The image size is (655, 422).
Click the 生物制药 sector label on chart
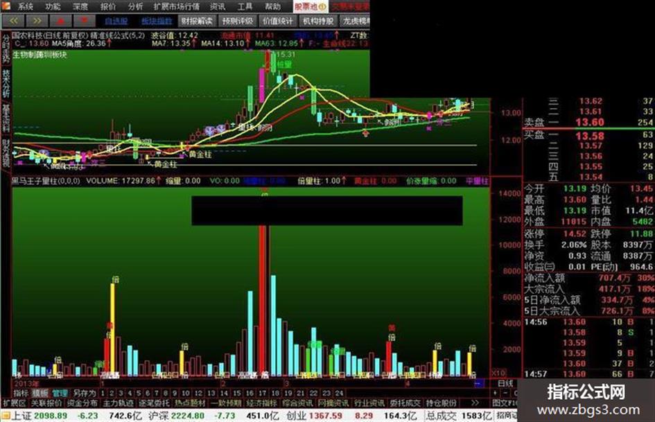26,55
